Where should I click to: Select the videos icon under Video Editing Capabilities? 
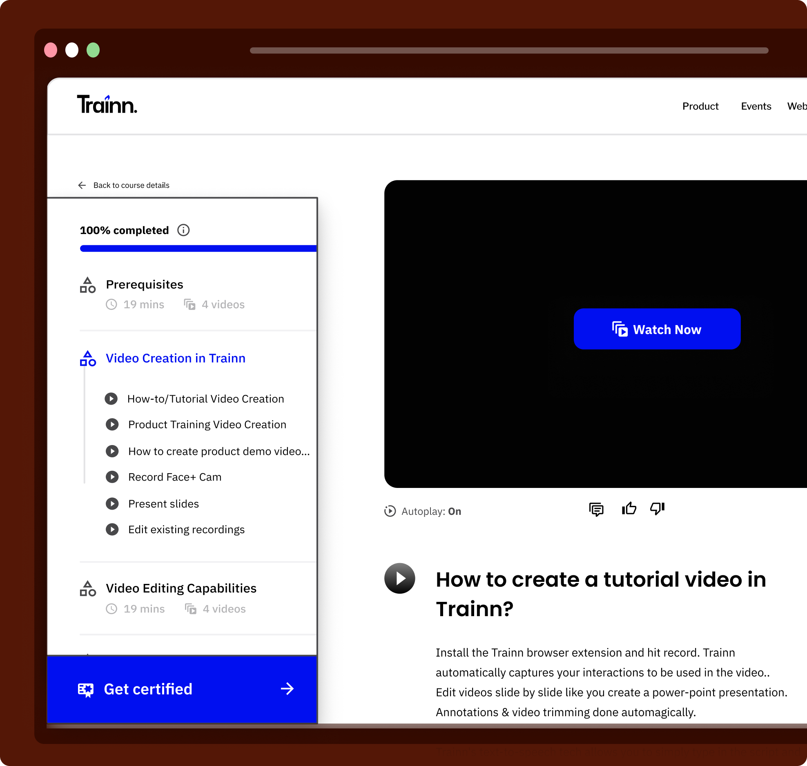coord(190,608)
